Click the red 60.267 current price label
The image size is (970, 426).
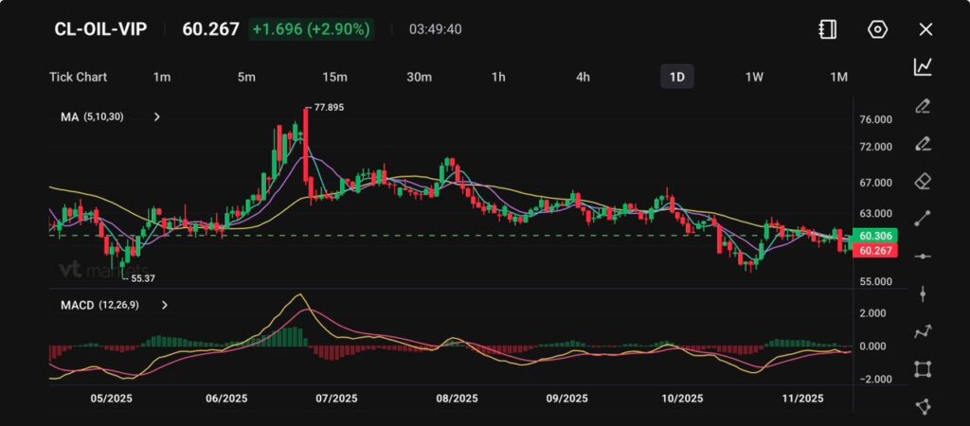coord(874,251)
